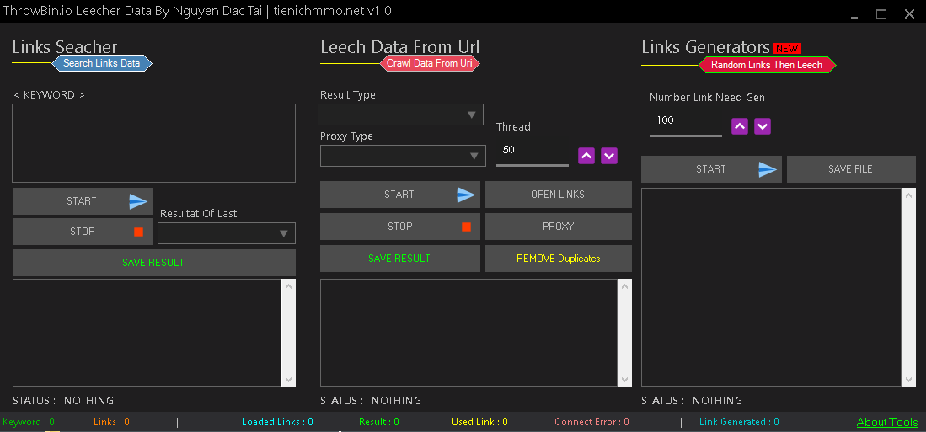Stop leeching data from URL
926x432 pixels.
tap(400, 227)
